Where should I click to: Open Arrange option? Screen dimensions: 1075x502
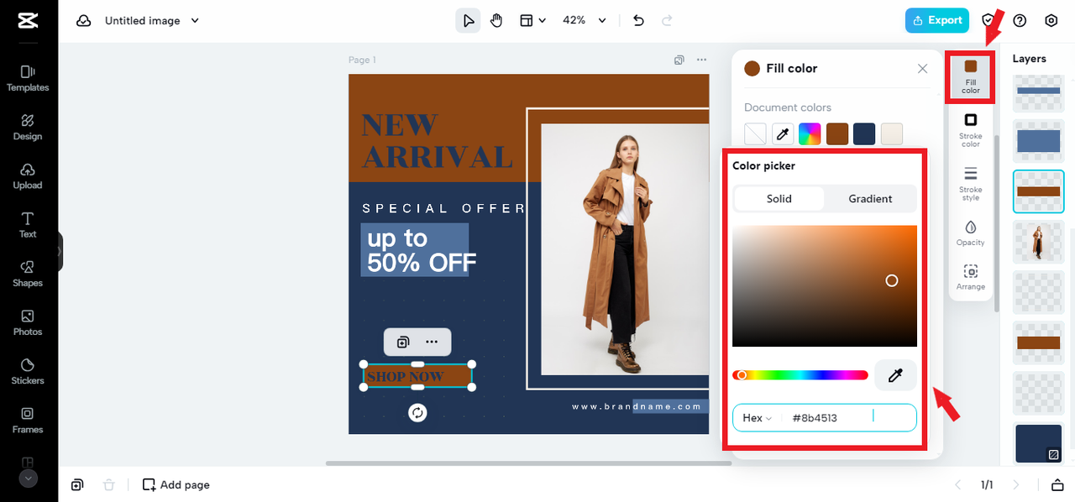click(971, 277)
